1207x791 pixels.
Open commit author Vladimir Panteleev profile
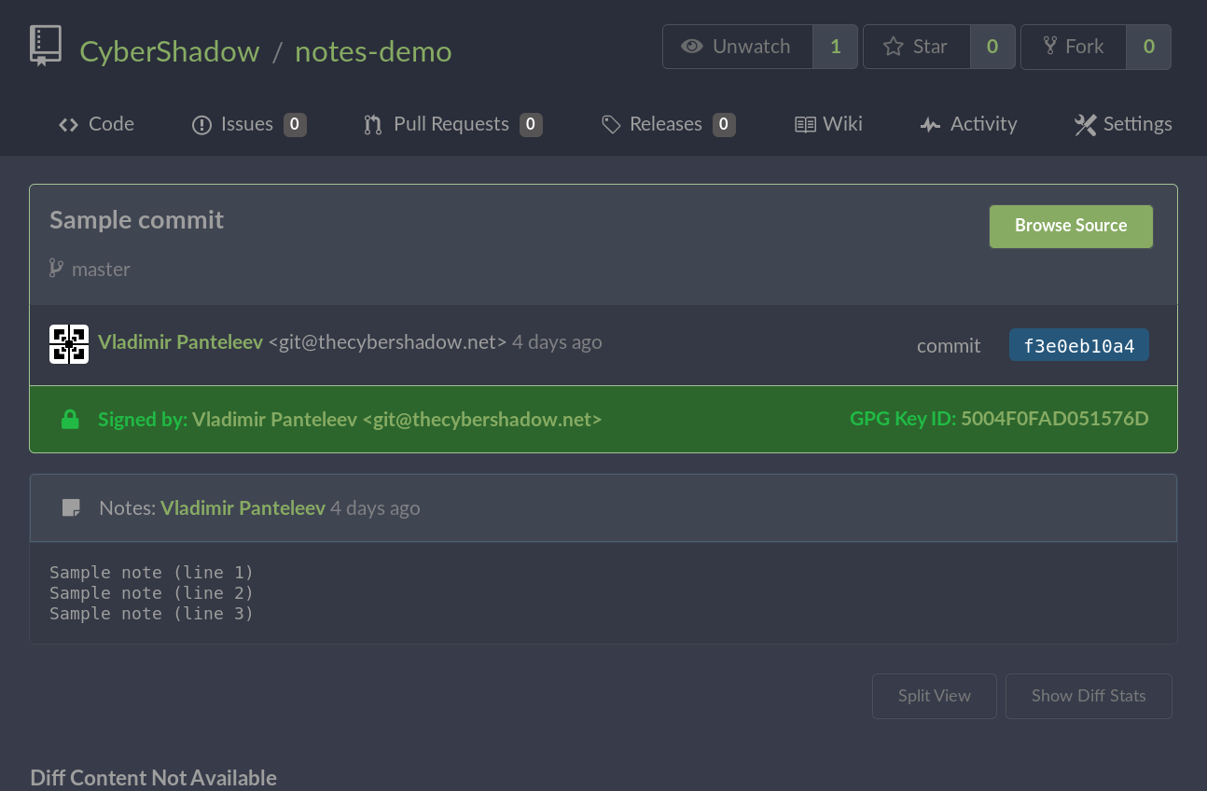coord(180,342)
